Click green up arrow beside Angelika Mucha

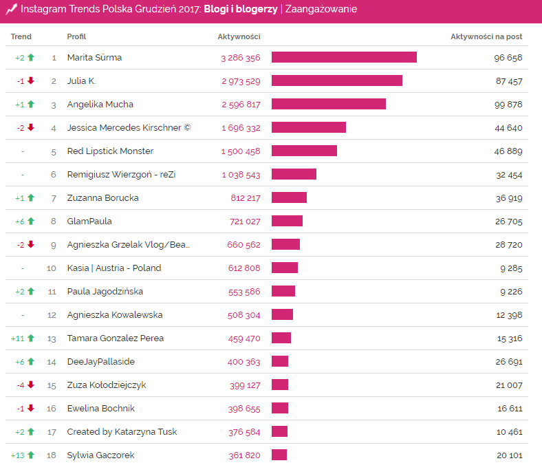[x=30, y=105]
